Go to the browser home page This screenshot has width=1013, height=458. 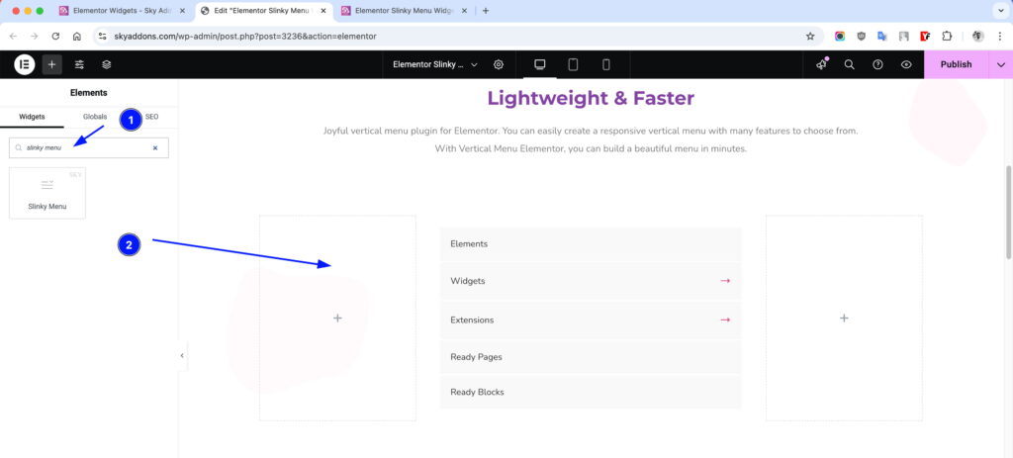(x=77, y=37)
